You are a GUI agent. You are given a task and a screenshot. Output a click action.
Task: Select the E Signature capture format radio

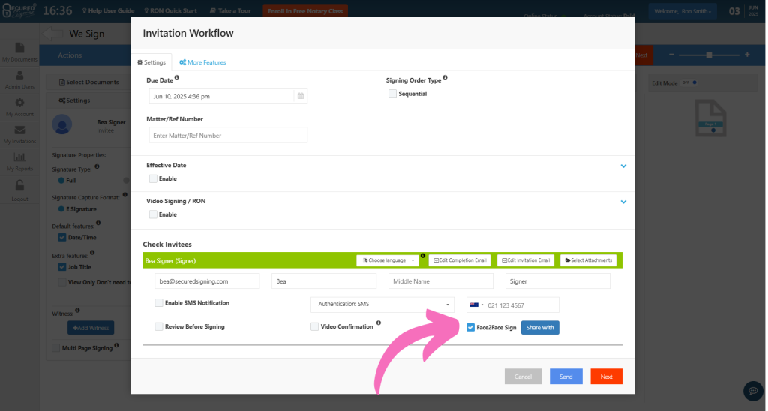[x=61, y=209]
